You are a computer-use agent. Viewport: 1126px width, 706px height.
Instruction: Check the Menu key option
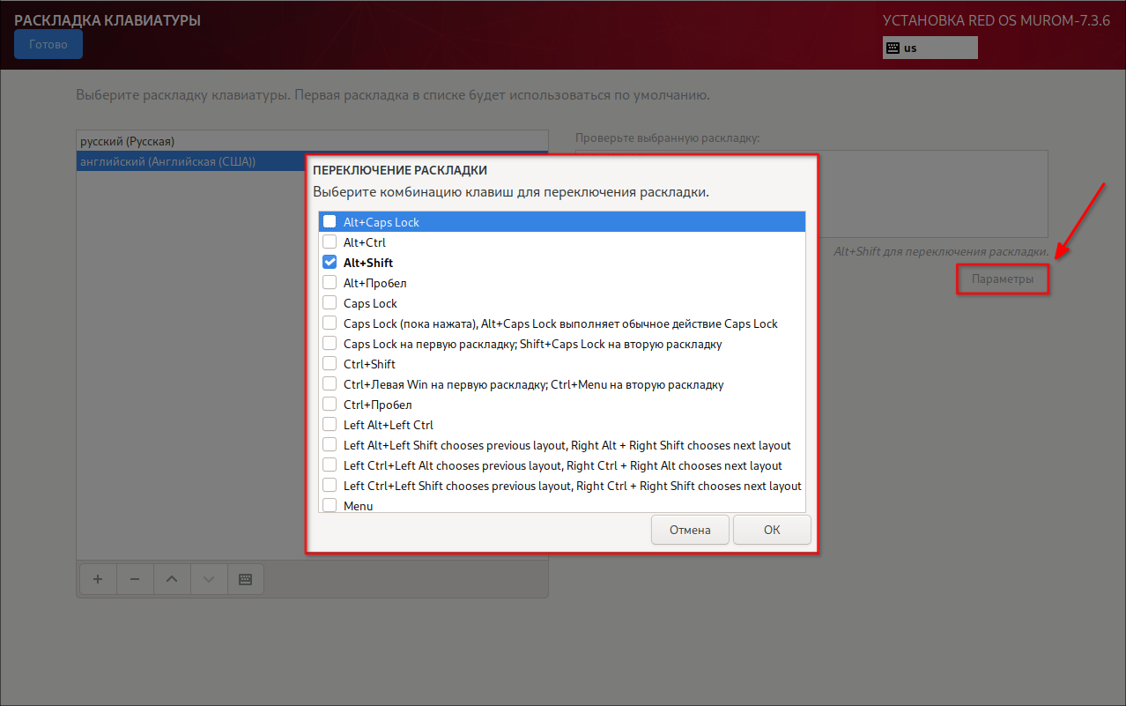tap(330, 505)
